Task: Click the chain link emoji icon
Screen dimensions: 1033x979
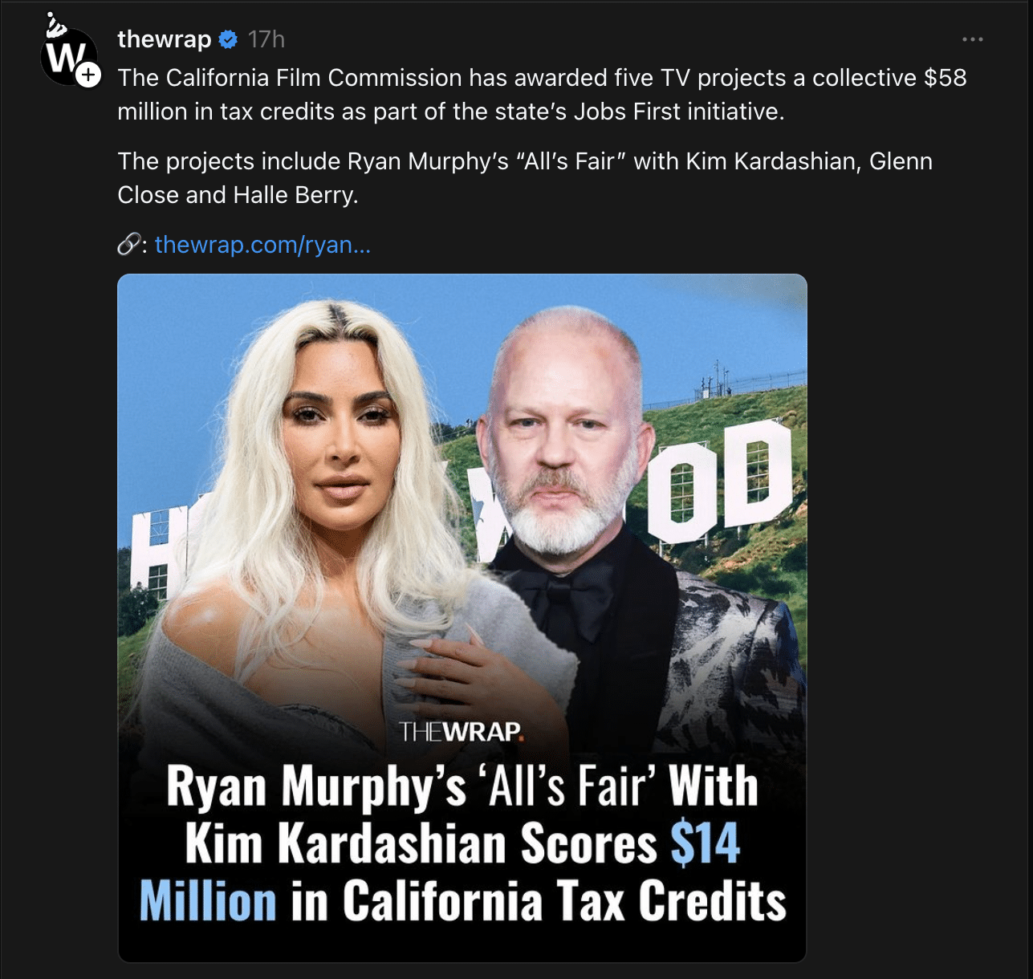Action: tap(128, 245)
